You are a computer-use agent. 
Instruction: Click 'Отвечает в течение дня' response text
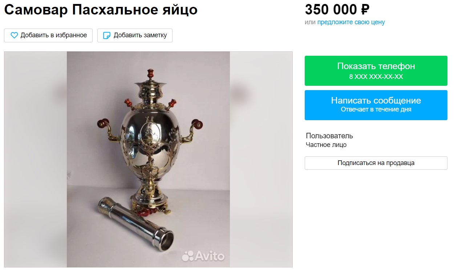coord(376,109)
